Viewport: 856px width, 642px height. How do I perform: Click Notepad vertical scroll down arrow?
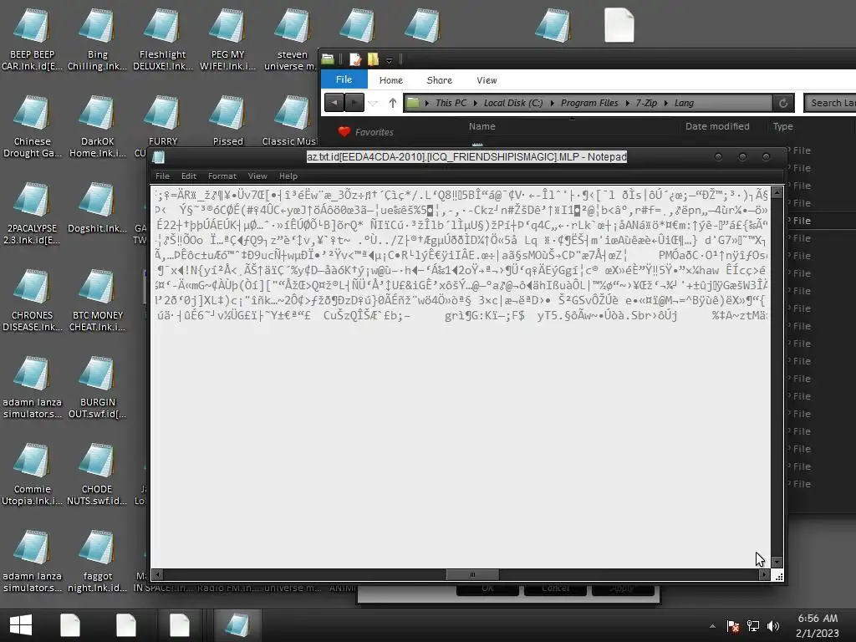pyautogui.click(x=777, y=562)
